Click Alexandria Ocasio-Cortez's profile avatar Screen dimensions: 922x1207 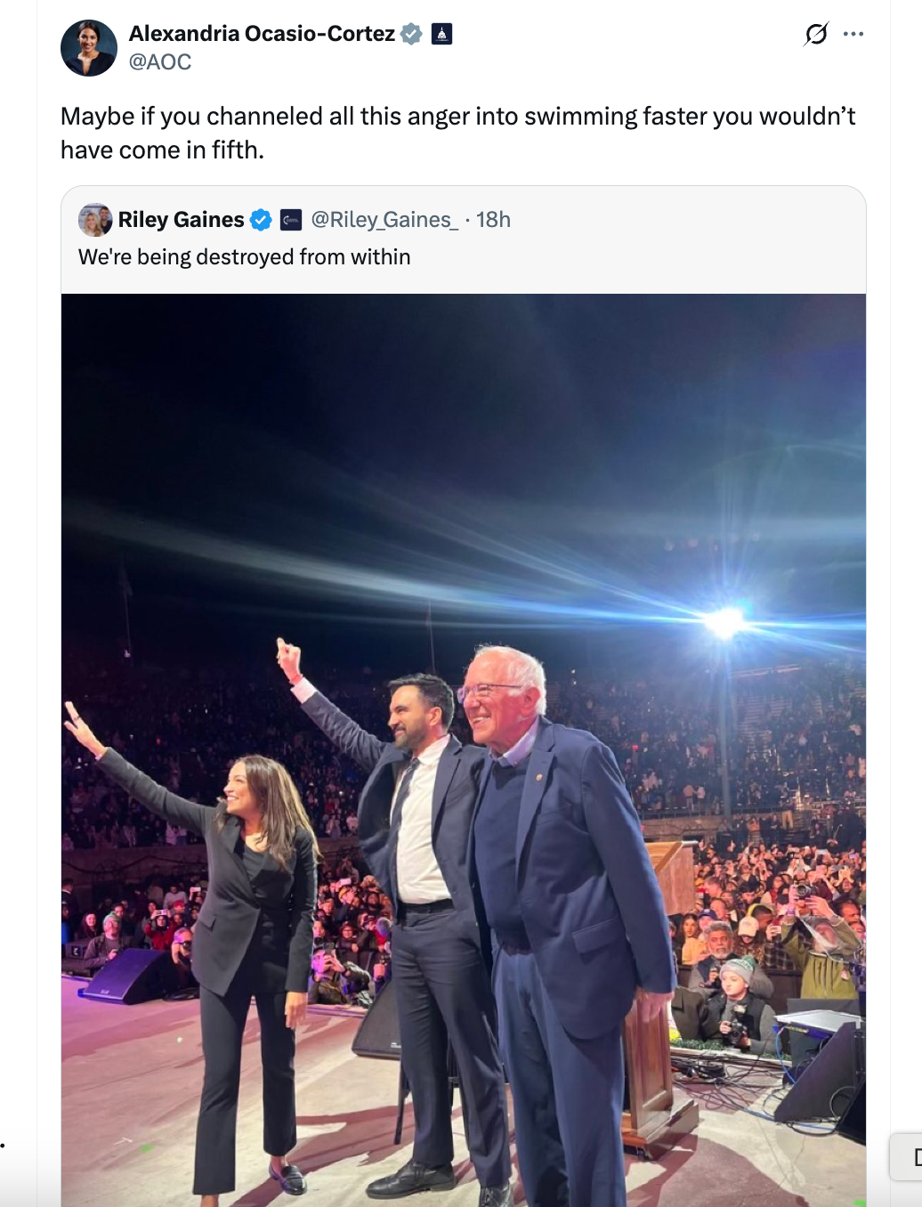(89, 48)
